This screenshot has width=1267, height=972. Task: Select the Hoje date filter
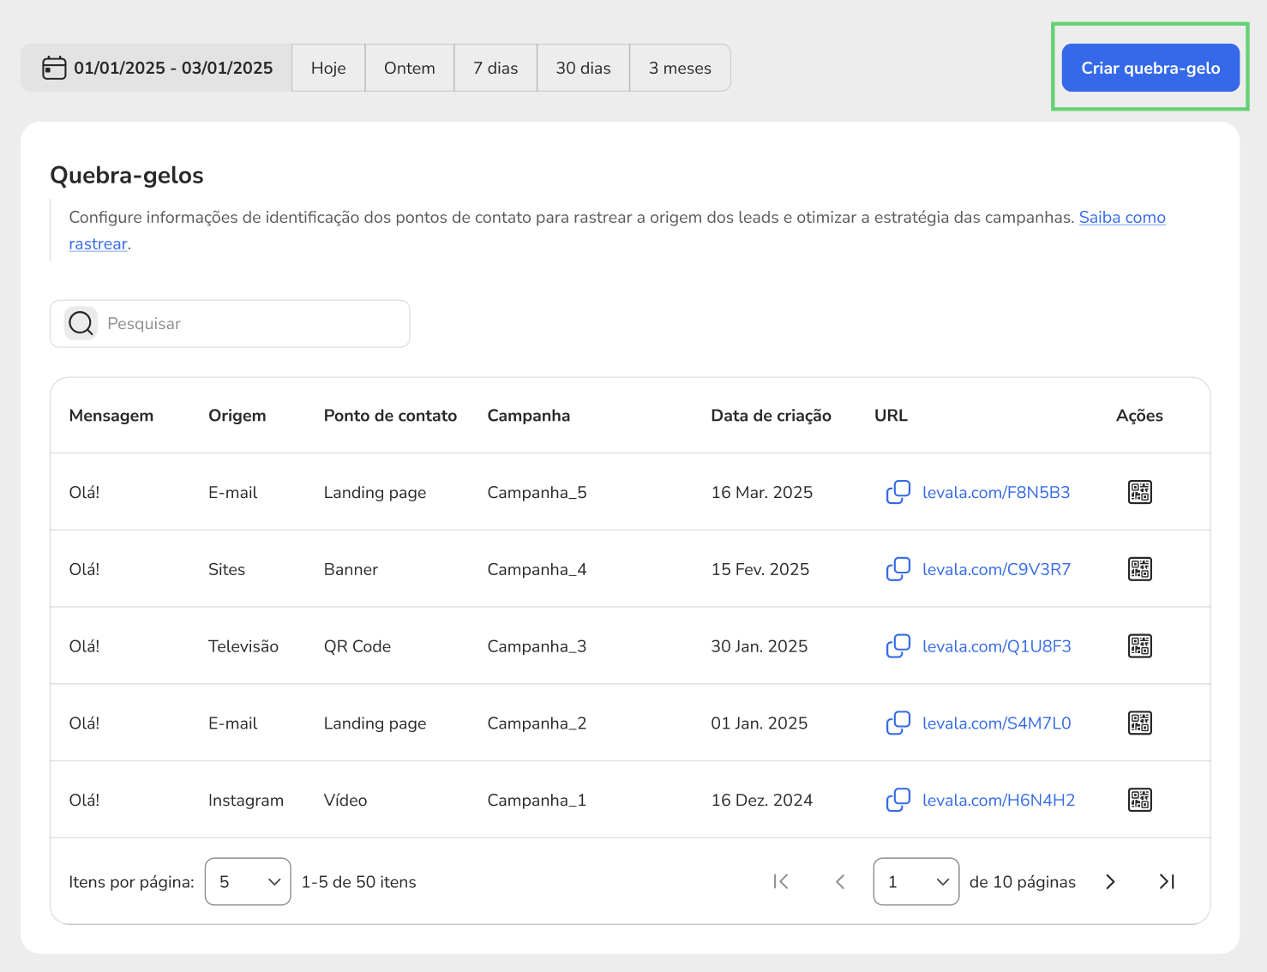(x=328, y=68)
